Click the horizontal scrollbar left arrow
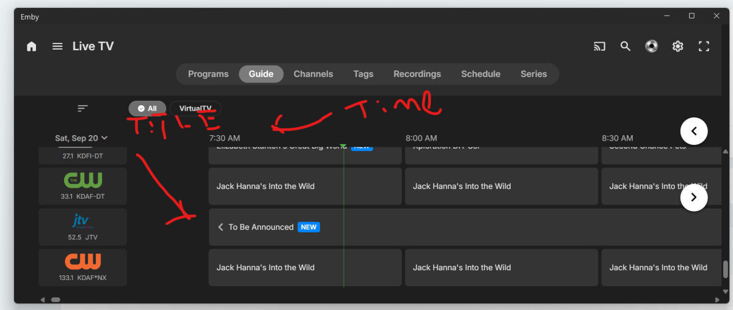Image resolution: width=733 pixels, height=310 pixels. 43,300
